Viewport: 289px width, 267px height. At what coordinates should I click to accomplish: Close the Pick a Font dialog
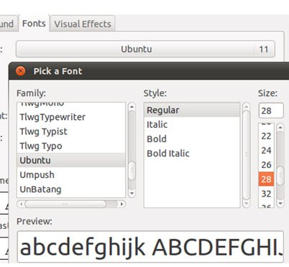(21, 71)
